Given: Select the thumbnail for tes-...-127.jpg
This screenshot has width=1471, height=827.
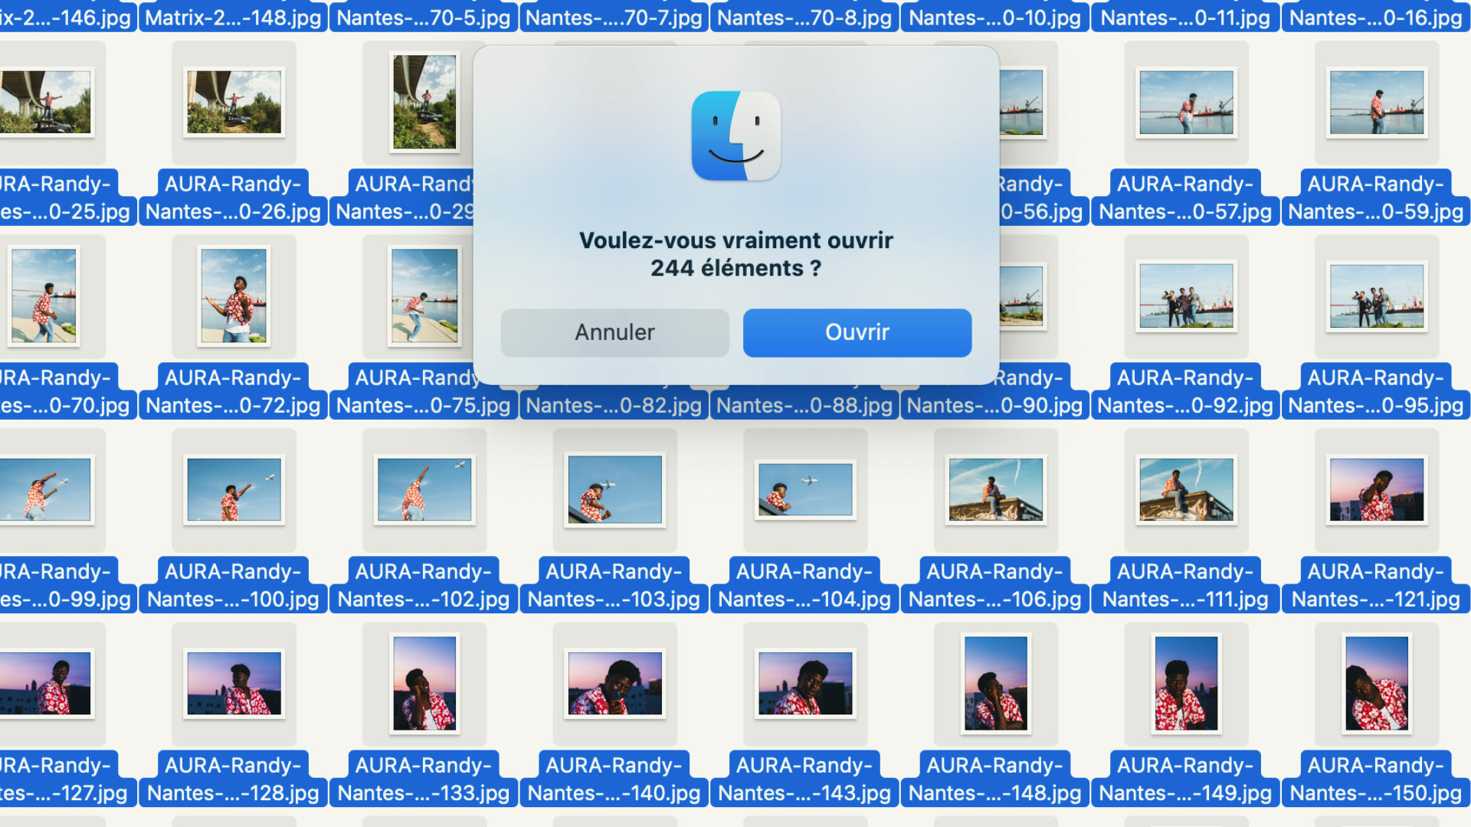Looking at the screenshot, I should tap(46, 683).
